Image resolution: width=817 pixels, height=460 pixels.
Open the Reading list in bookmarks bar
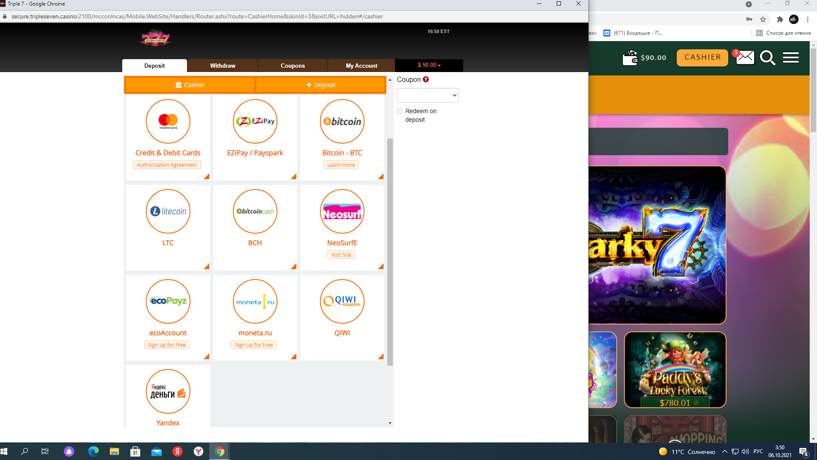pos(784,33)
